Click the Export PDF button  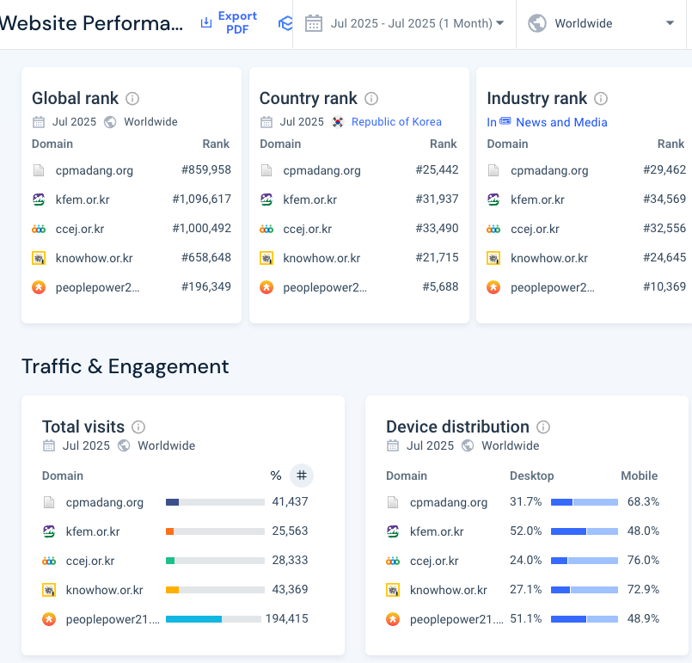230,23
